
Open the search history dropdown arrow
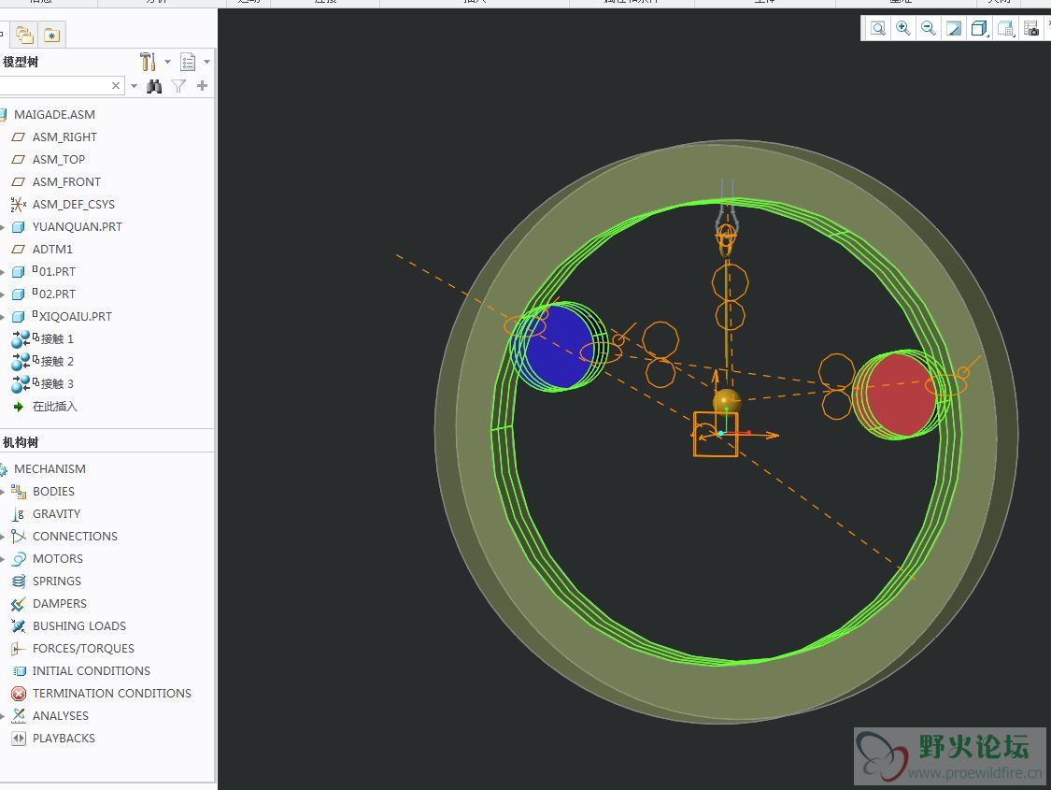tap(134, 86)
